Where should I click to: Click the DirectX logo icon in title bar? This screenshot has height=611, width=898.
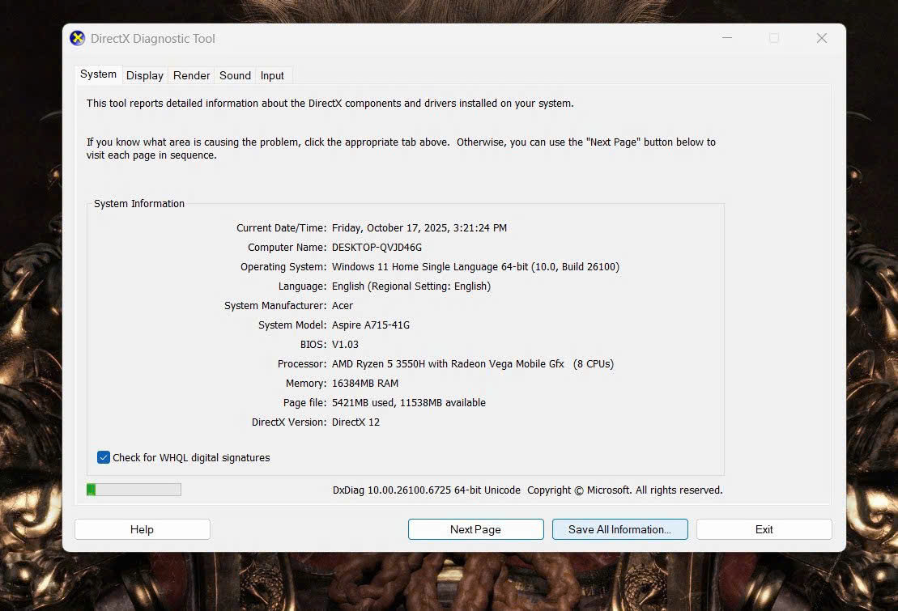click(x=78, y=39)
